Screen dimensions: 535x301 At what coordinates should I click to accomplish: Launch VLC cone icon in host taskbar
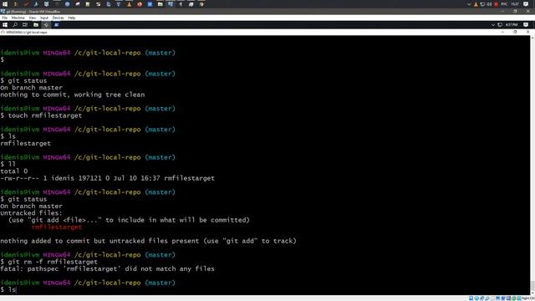coord(129,4)
